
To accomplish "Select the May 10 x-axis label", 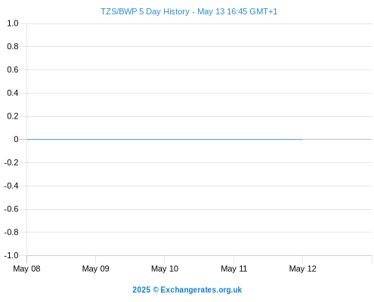I will tap(165, 269).
